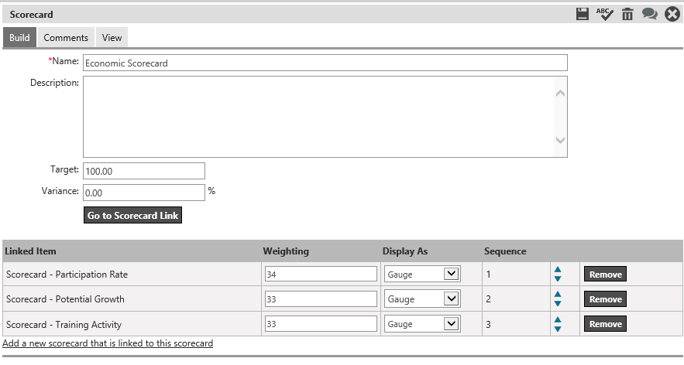Viewport: 684px width, 365px height.
Task: Move Participation Rate down with the down arrow
Action: 558,278
